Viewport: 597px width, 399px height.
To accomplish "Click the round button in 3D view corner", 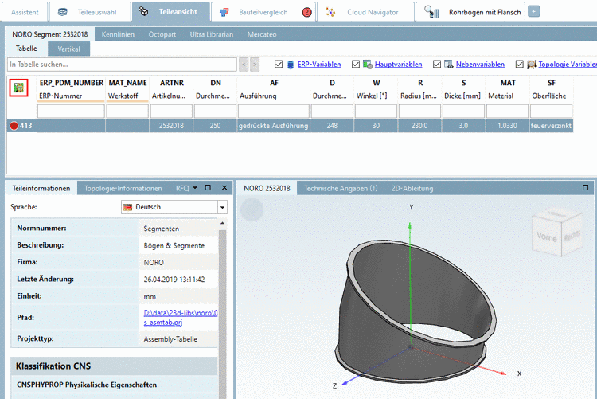I will [252, 209].
